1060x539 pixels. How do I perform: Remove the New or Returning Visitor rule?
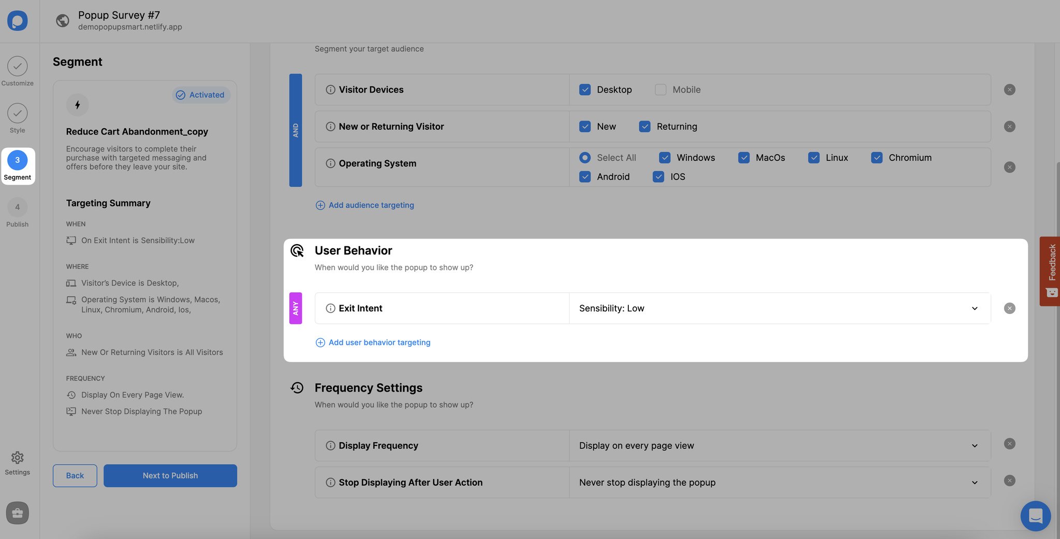(1009, 126)
